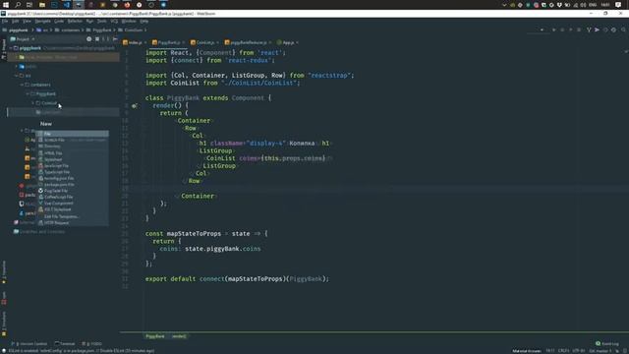Open Project tool window options gear
The width and height of the screenshot is (629, 354).
pos(88,39)
